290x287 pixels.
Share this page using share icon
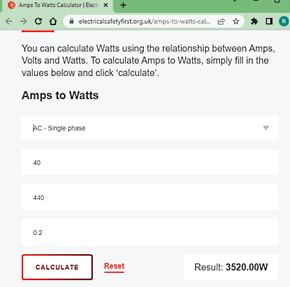(221, 21)
